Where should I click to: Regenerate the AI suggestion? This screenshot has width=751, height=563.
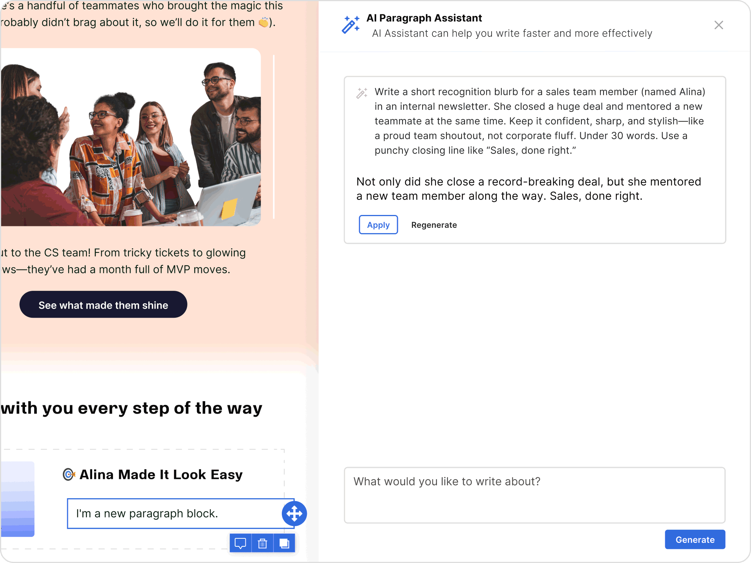point(434,225)
